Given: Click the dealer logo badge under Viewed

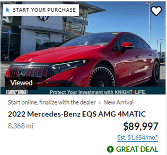Looking at the screenshot, I should pos(17,91).
